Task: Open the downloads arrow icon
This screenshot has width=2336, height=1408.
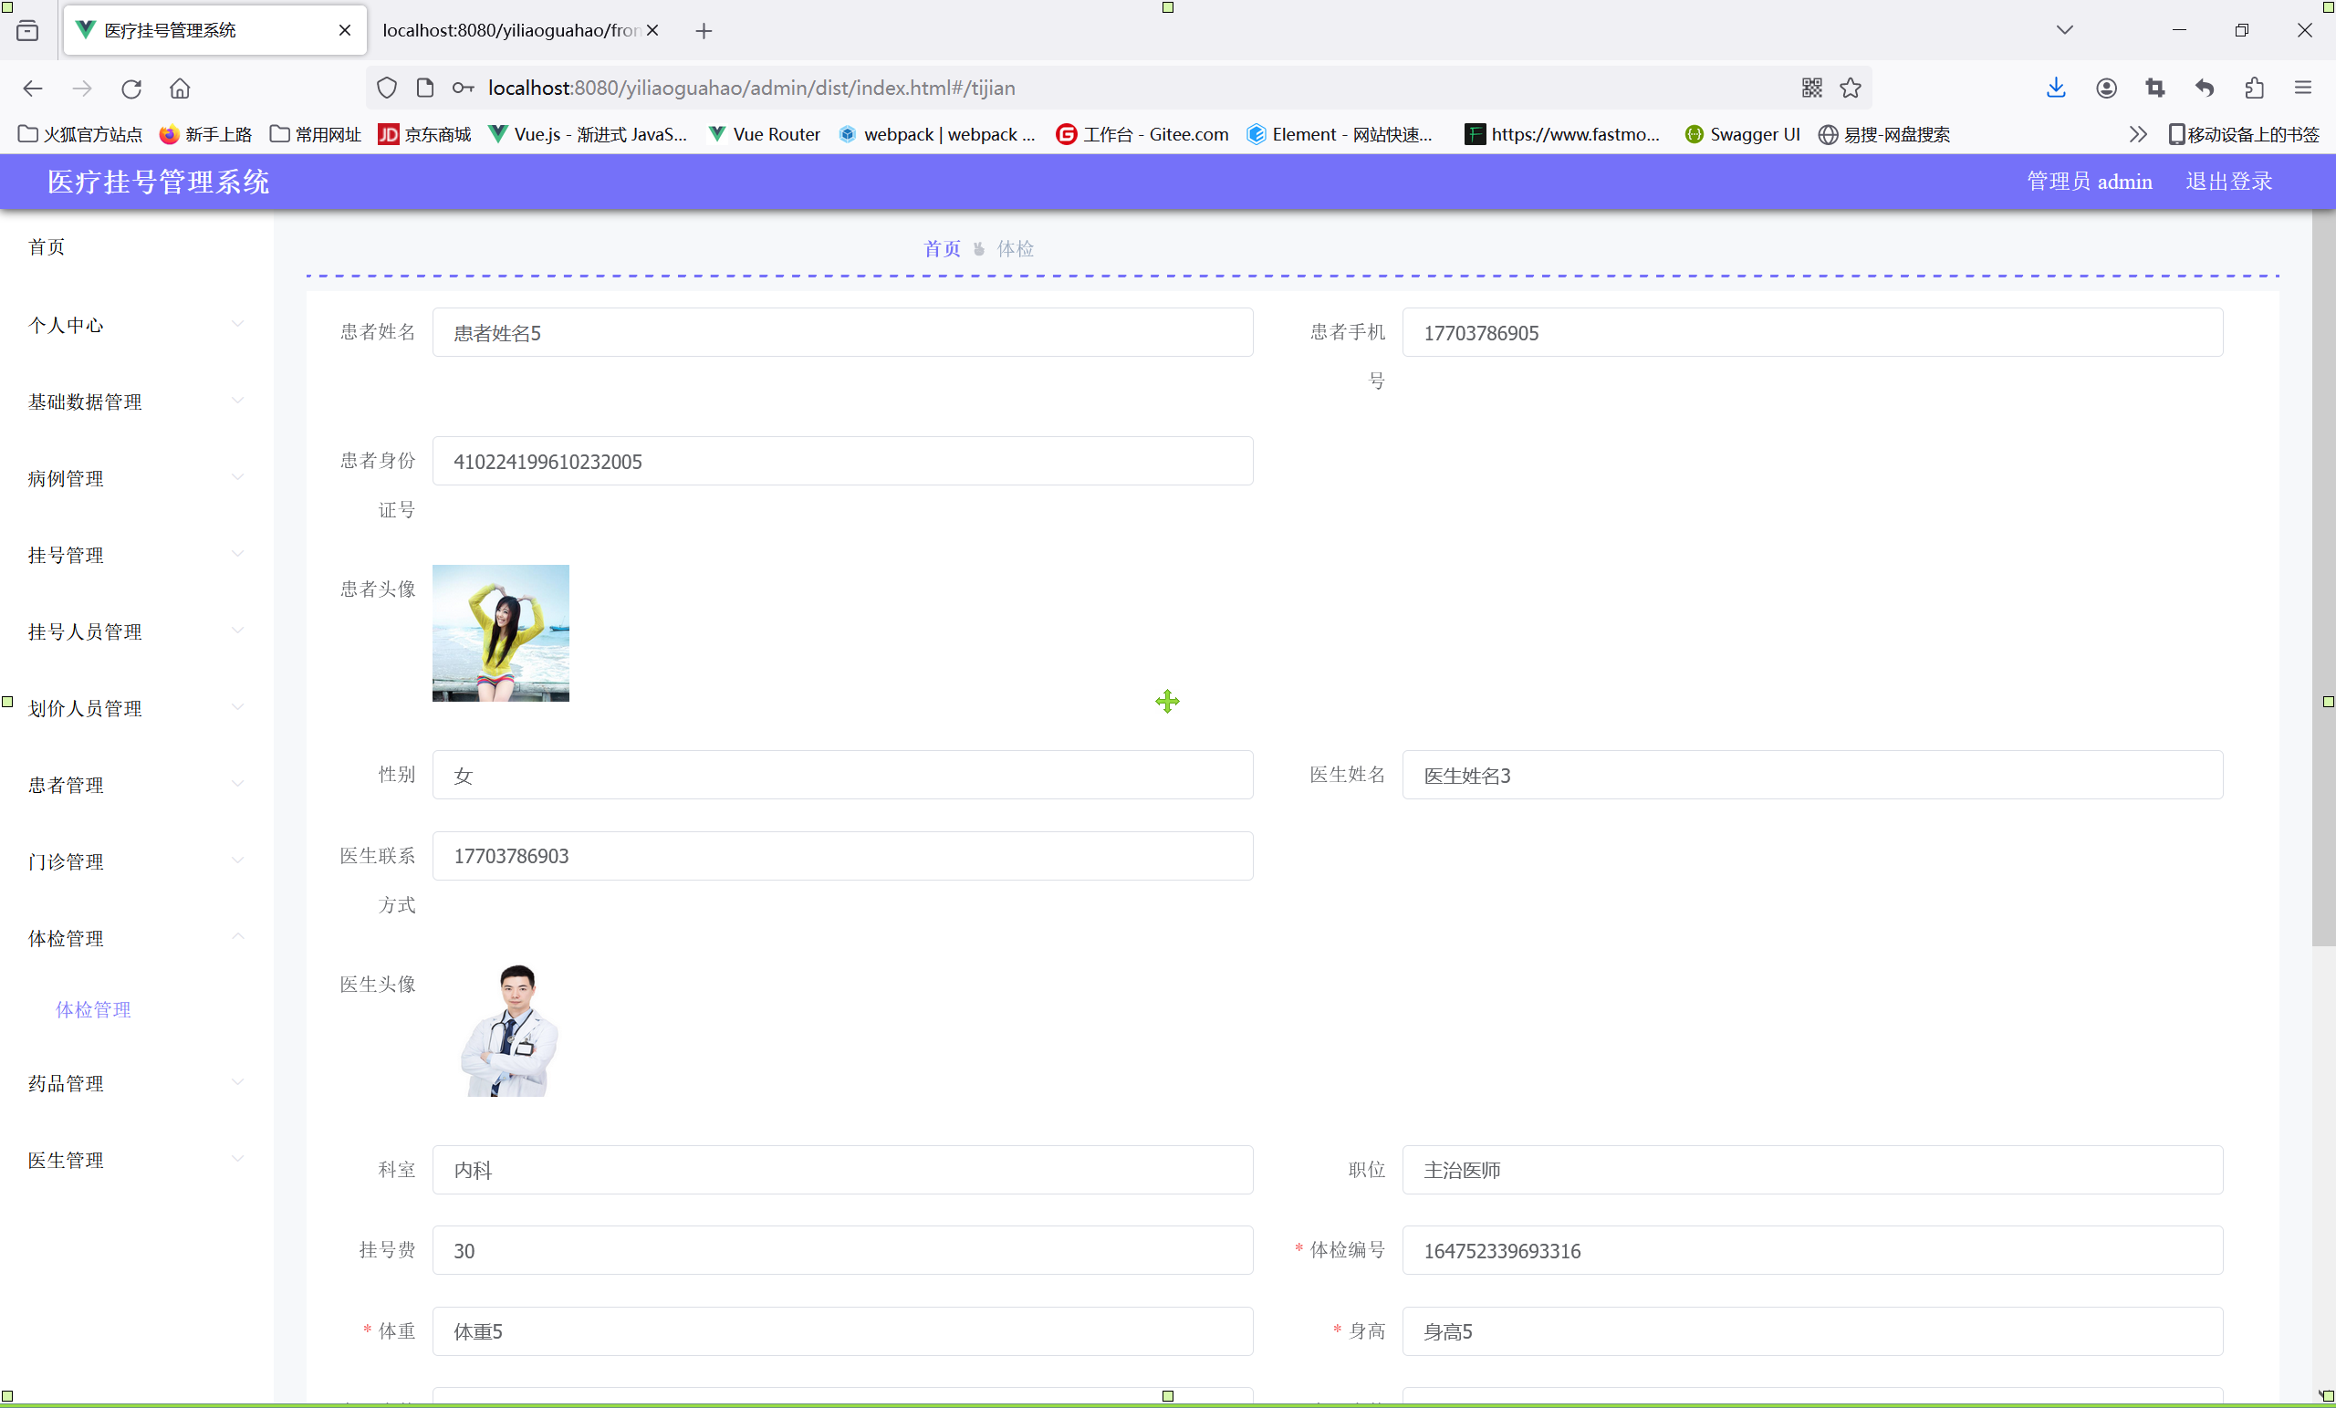Action: [2055, 89]
